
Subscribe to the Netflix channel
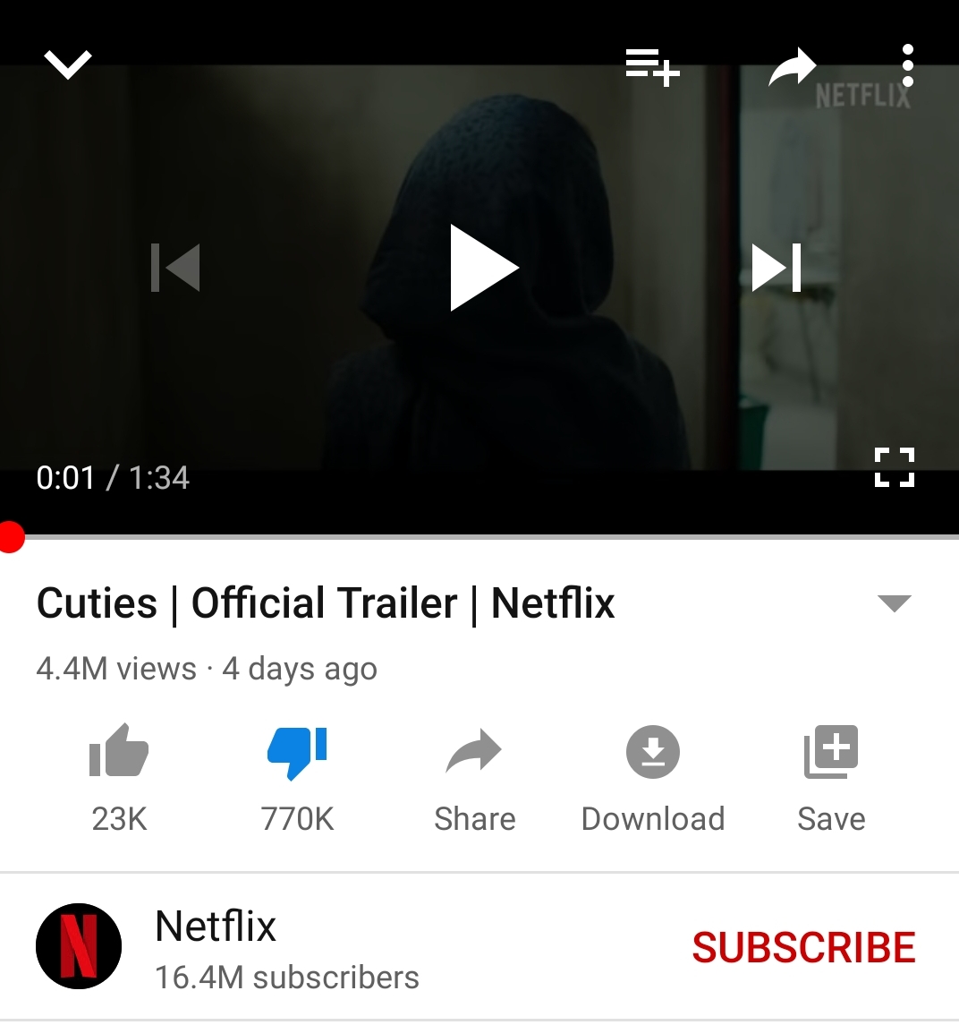[x=803, y=947]
